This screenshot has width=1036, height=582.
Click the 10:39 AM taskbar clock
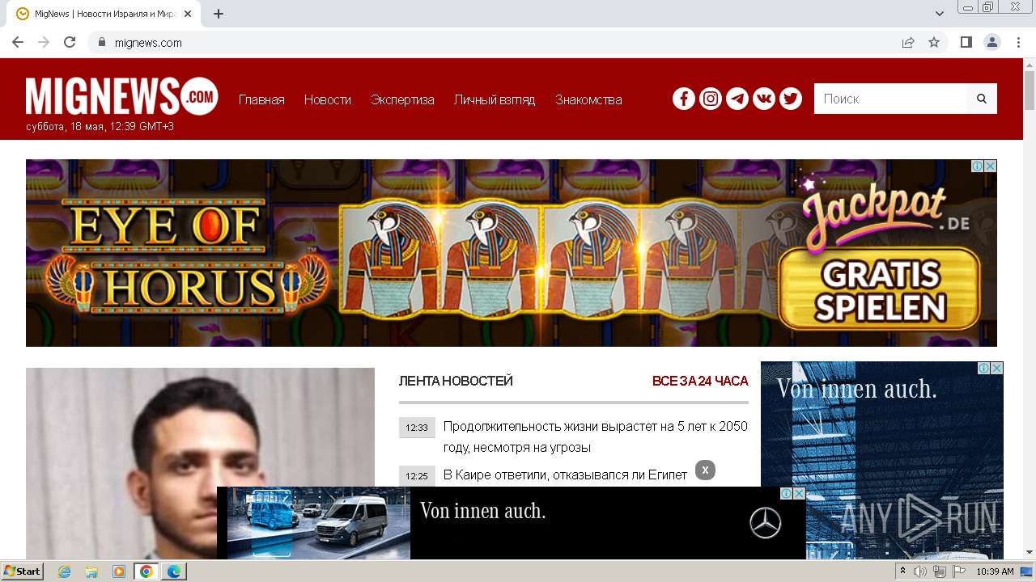(996, 571)
